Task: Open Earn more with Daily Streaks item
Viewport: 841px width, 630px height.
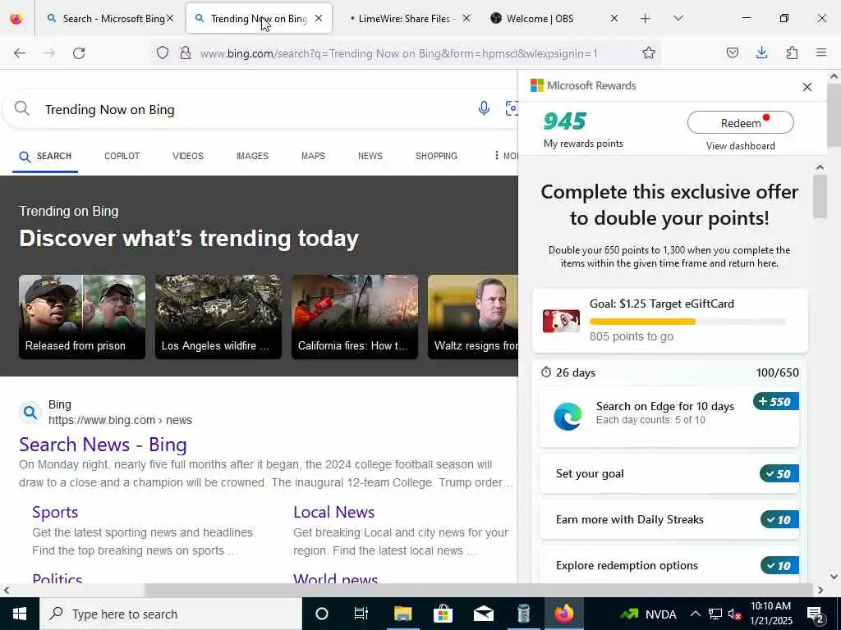Action: (x=669, y=519)
